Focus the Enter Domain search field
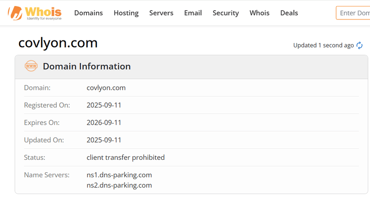 click(353, 13)
